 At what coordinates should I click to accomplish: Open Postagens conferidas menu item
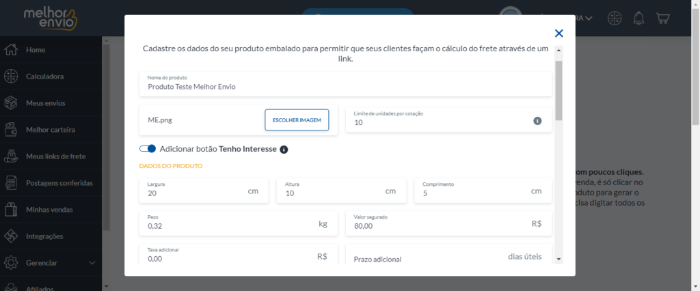51,183
